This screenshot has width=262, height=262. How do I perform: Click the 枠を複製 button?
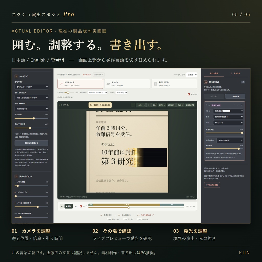pyautogui.click(x=235, y=96)
